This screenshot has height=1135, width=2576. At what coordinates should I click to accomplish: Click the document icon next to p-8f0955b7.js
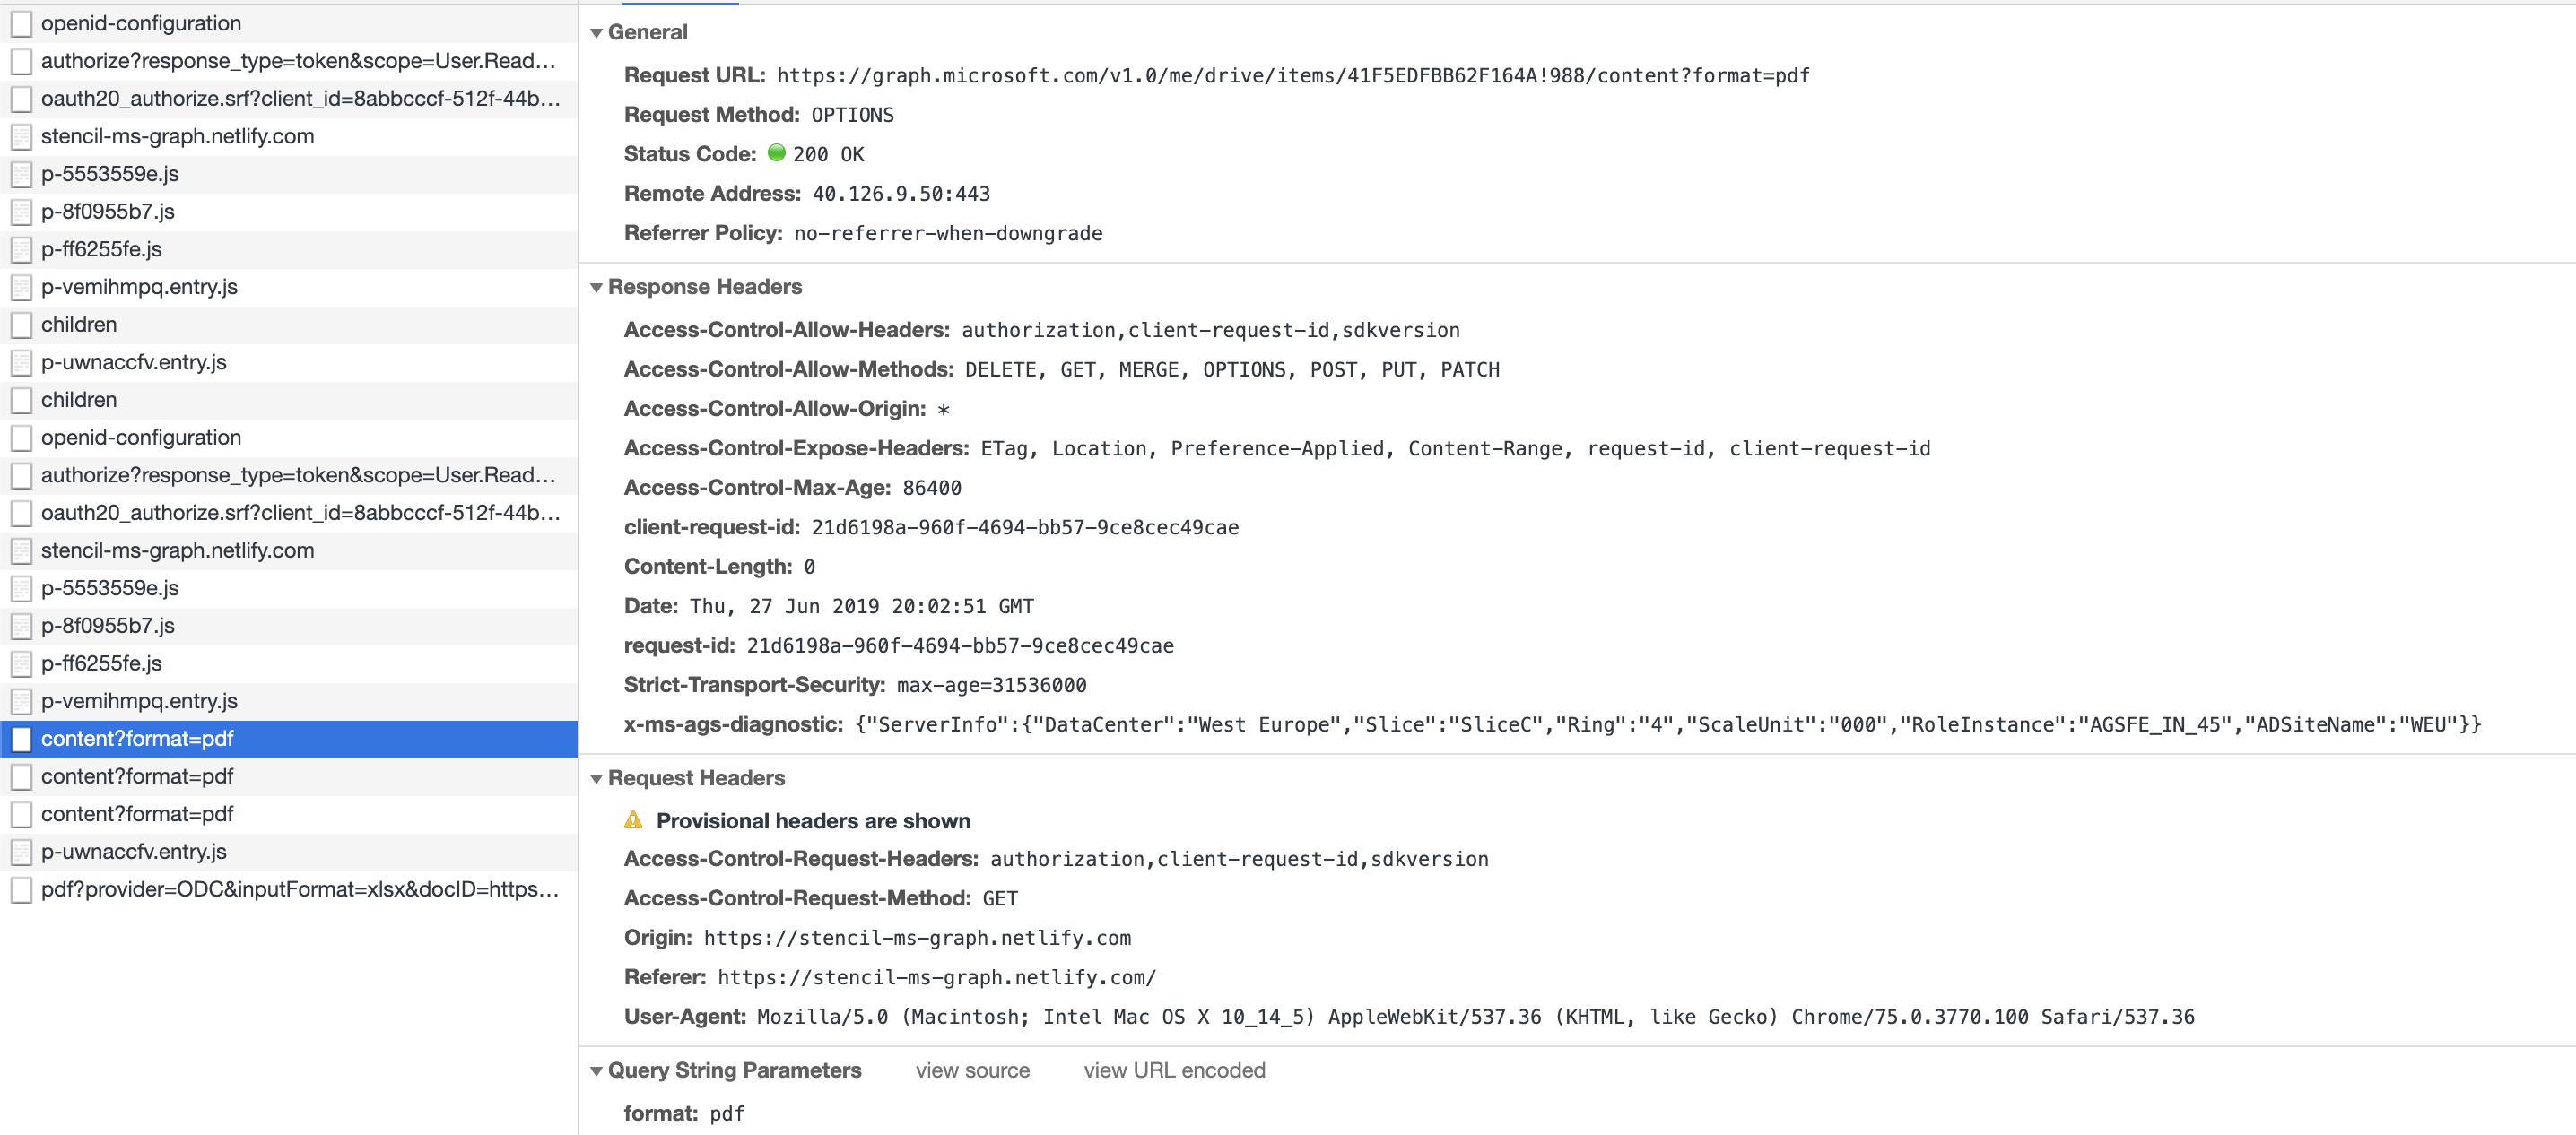(21, 211)
